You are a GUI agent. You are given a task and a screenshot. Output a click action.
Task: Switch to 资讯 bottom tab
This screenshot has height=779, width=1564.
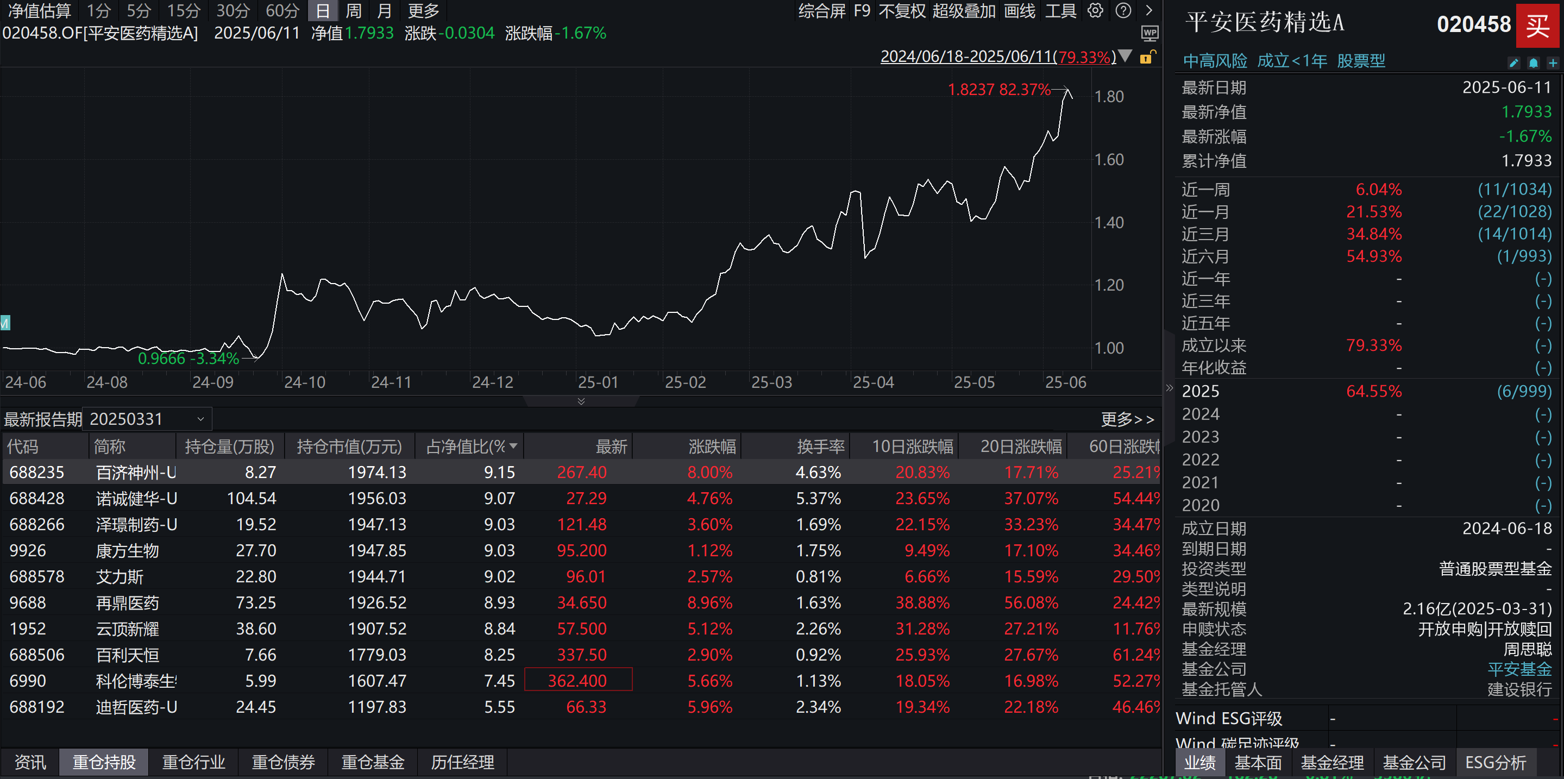pyautogui.click(x=30, y=762)
